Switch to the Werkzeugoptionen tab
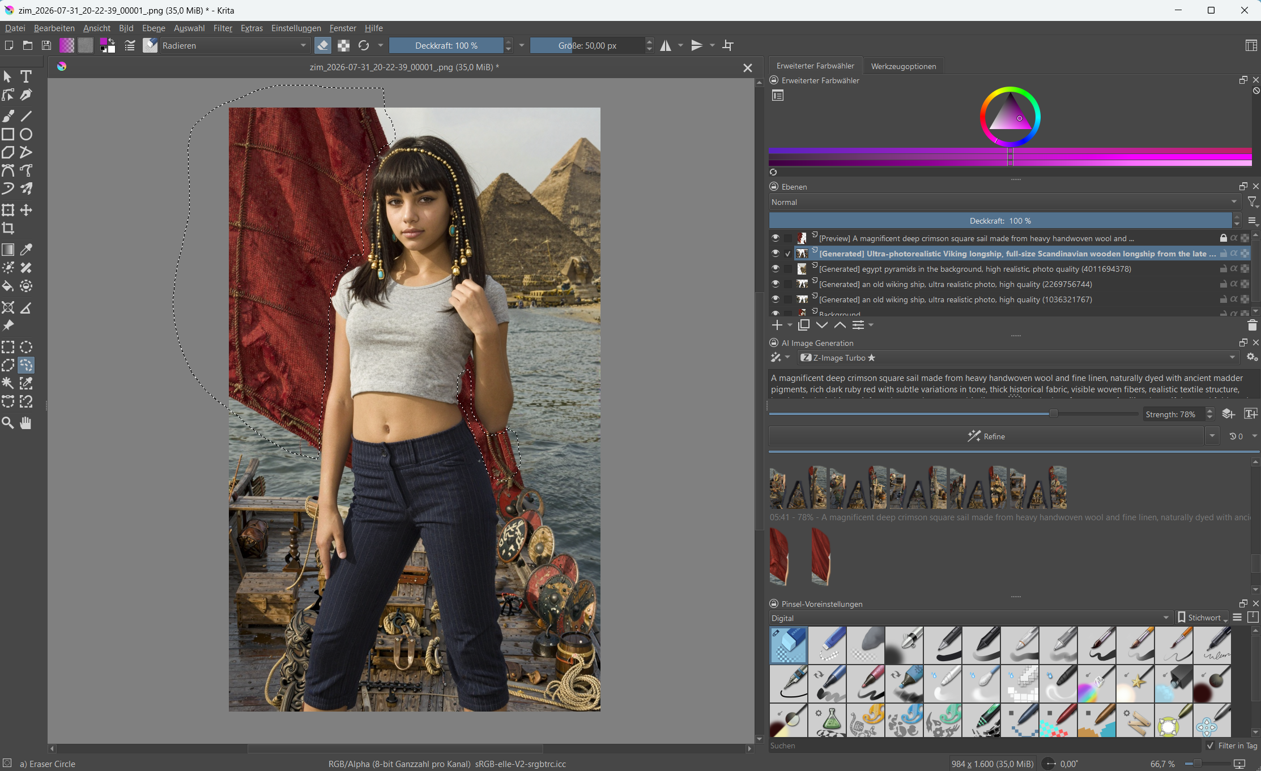Viewport: 1261px width, 771px height. coord(903,66)
